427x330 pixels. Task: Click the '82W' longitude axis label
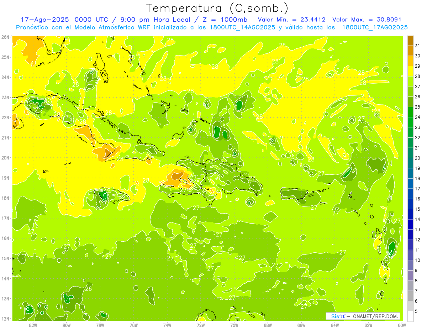(x=33, y=325)
